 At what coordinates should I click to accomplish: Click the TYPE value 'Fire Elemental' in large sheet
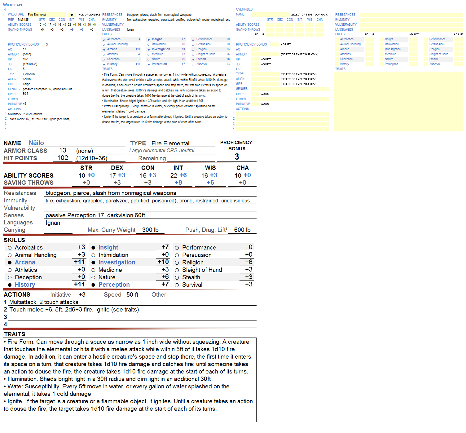[170, 143]
